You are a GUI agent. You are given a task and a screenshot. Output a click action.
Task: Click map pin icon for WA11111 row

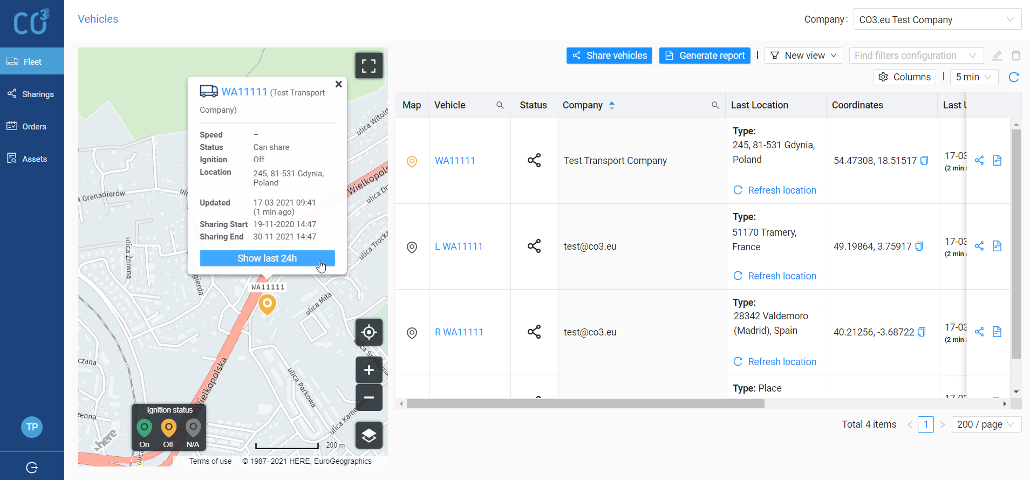pyautogui.click(x=412, y=161)
